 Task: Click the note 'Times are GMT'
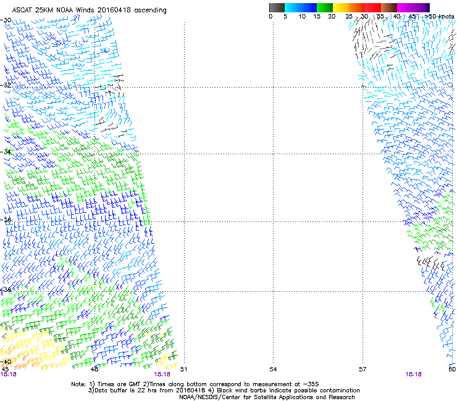coord(120,384)
